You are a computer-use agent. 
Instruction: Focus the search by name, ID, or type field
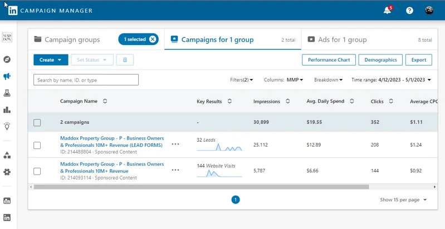(86, 80)
